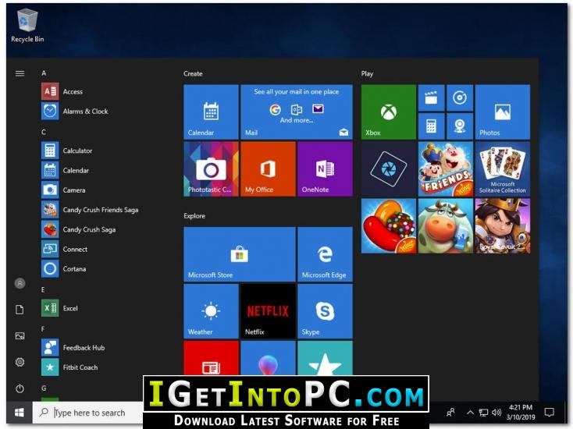Open the Documents shortcut in Start sidebar
The image size is (573, 429).
click(20, 310)
